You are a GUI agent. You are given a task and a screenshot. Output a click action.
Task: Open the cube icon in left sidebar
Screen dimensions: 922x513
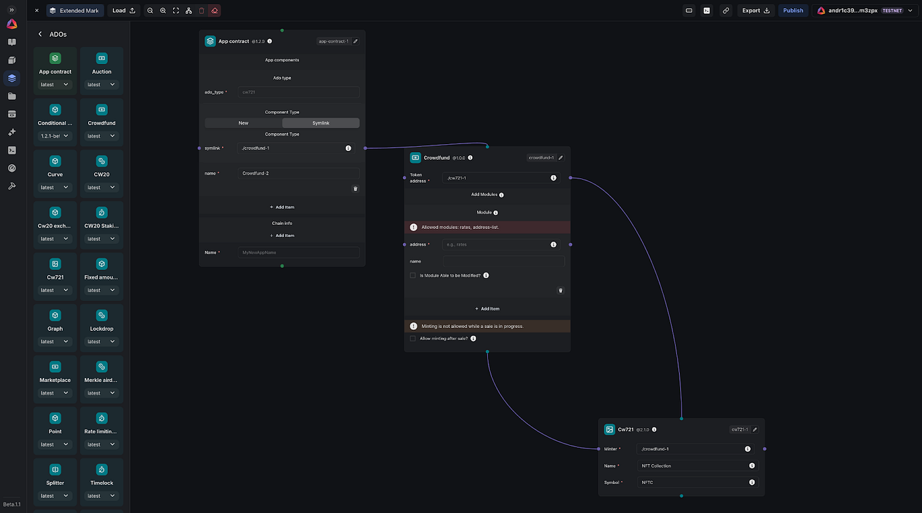point(12,60)
